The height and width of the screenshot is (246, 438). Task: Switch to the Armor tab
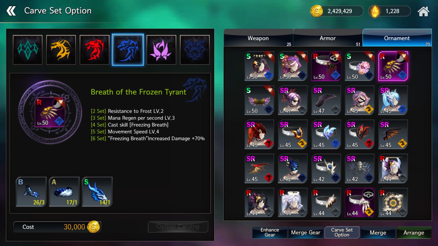pos(328,38)
